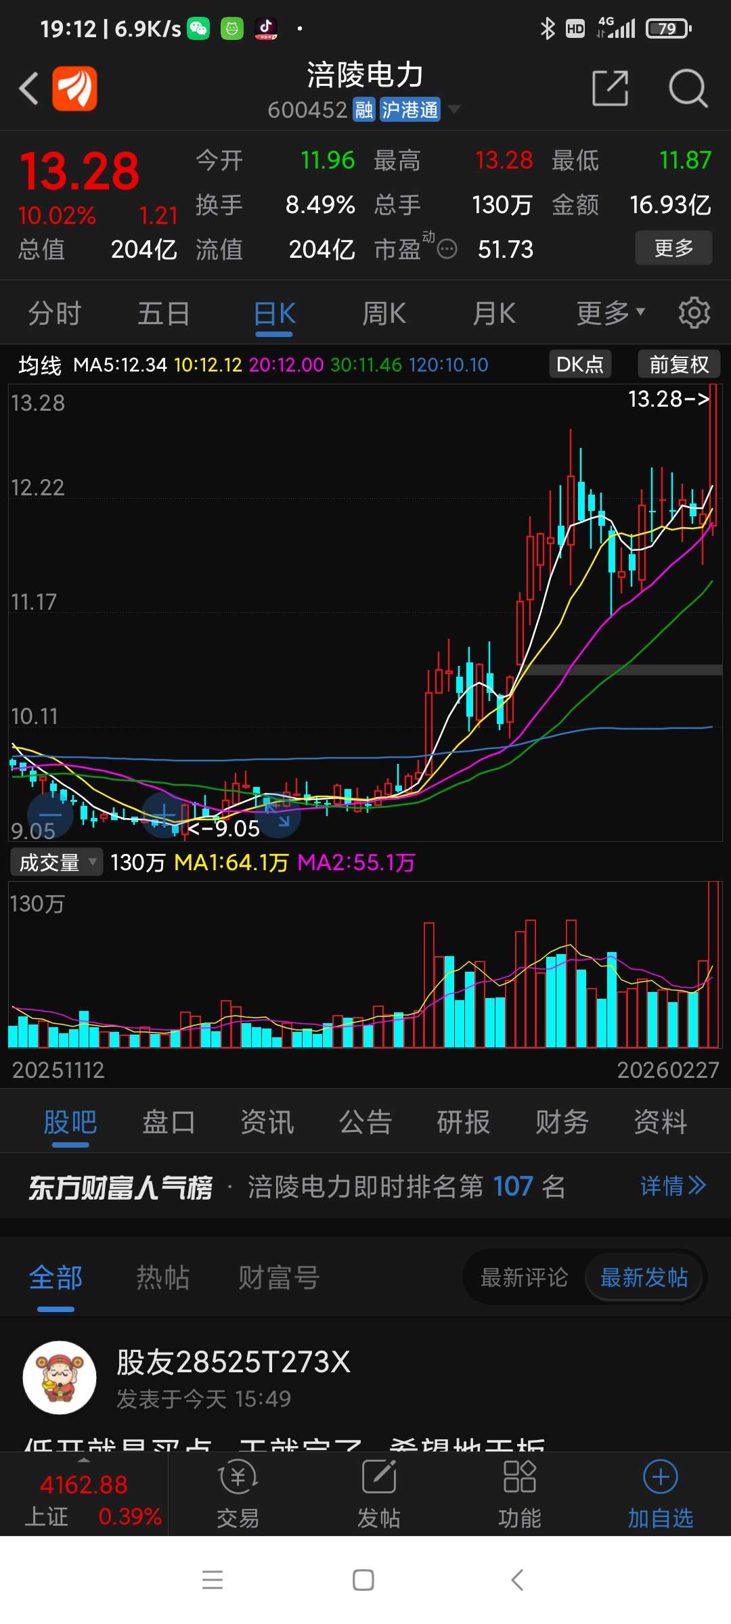Expand stock tags dropdown next to 沪港通
This screenshot has height=1624, width=731.
[x=454, y=109]
